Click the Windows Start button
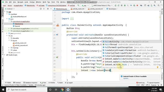The image size is (164, 92). (3, 90)
